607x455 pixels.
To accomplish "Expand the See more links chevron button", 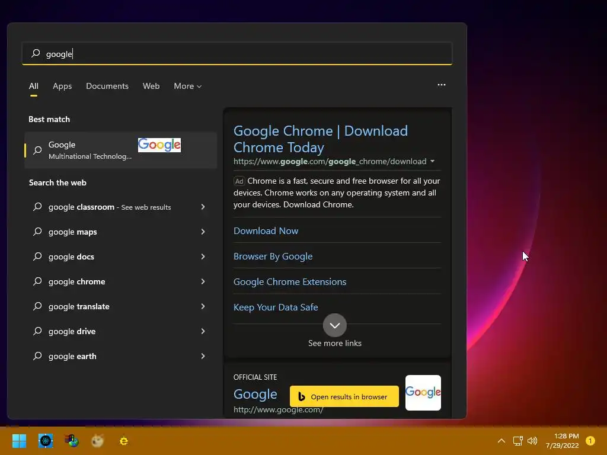I will 335,325.
